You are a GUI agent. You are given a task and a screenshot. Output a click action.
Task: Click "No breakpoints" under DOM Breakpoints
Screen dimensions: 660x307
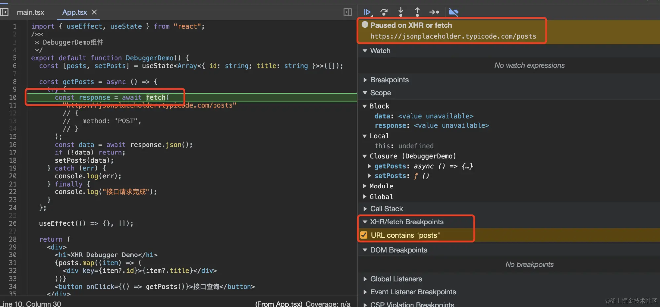pos(529,264)
